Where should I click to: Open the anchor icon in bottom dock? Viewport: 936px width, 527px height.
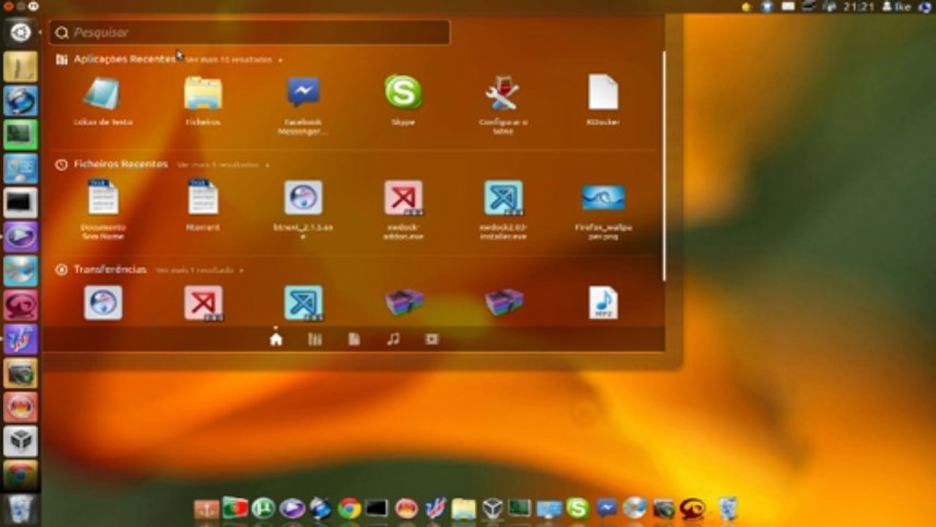pyautogui.click(x=206, y=508)
